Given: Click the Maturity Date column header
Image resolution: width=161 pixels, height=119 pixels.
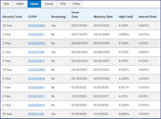Looking at the screenshot, I should [x=103, y=17].
